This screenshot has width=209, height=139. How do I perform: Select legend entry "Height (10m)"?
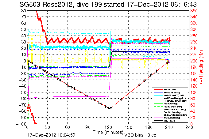tap(170, 90)
